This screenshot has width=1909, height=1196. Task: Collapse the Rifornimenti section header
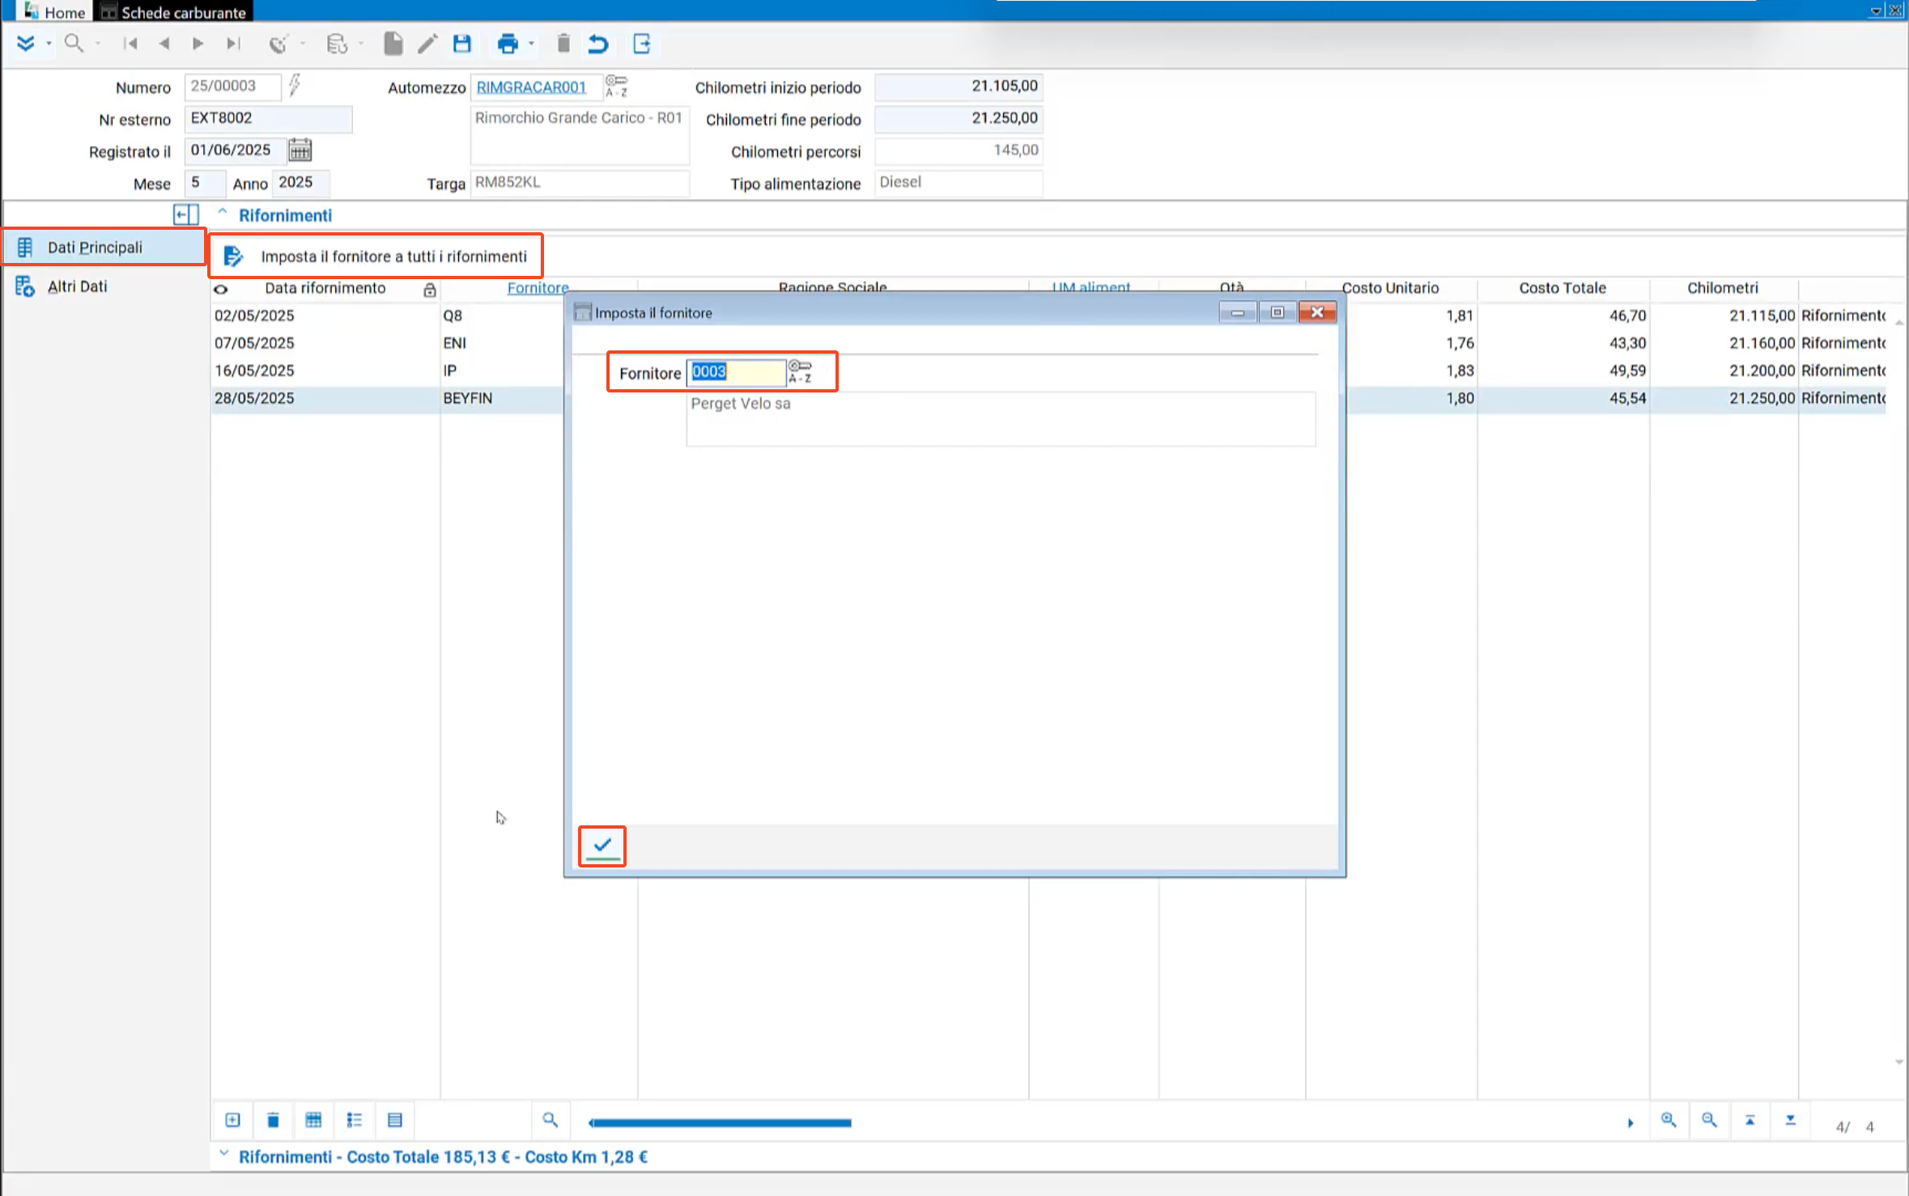tap(223, 212)
